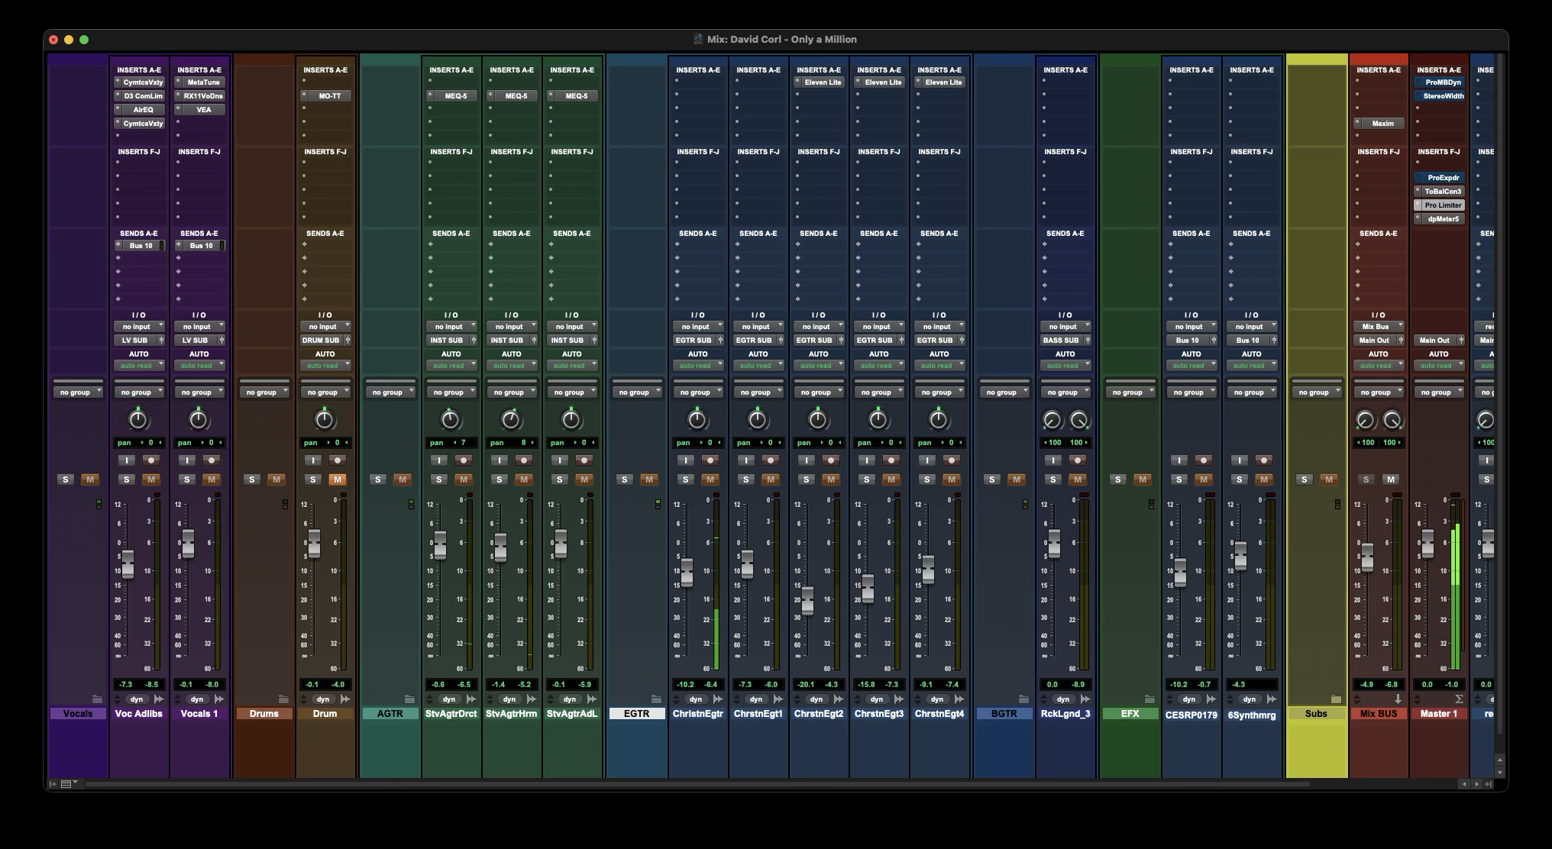
Task: Select the Drums track name
Action: pyautogui.click(x=264, y=714)
